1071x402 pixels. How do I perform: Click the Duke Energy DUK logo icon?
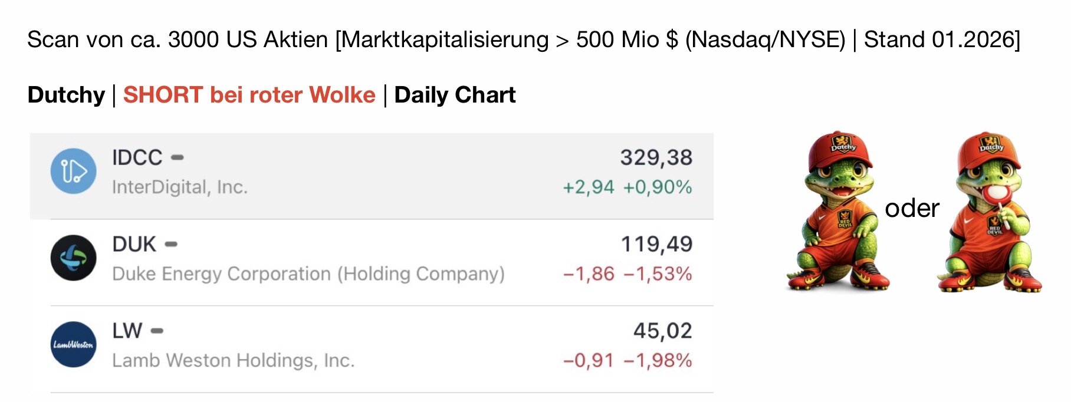(73, 258)
